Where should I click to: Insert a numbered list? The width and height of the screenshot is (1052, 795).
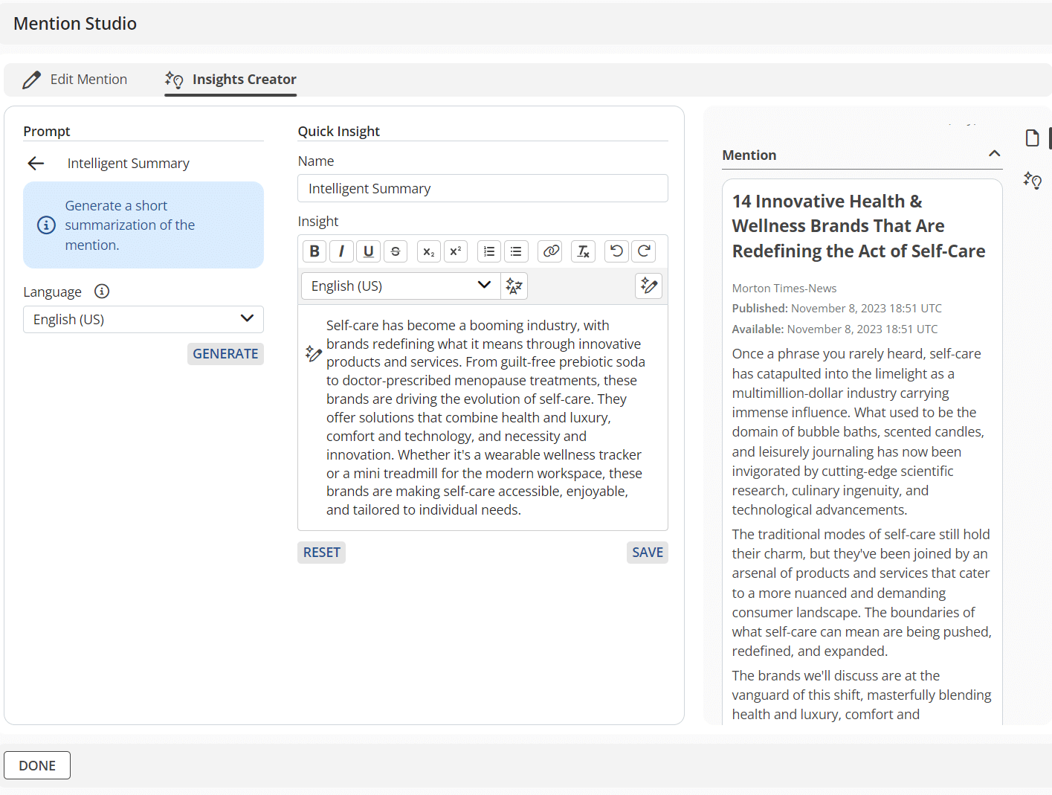488,251
